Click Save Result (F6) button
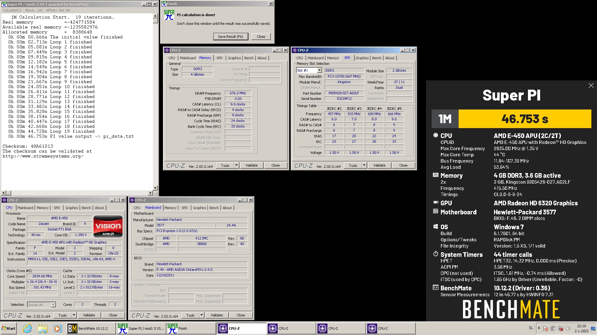Viewport: 597px width, 335px height. coord(230,37)
